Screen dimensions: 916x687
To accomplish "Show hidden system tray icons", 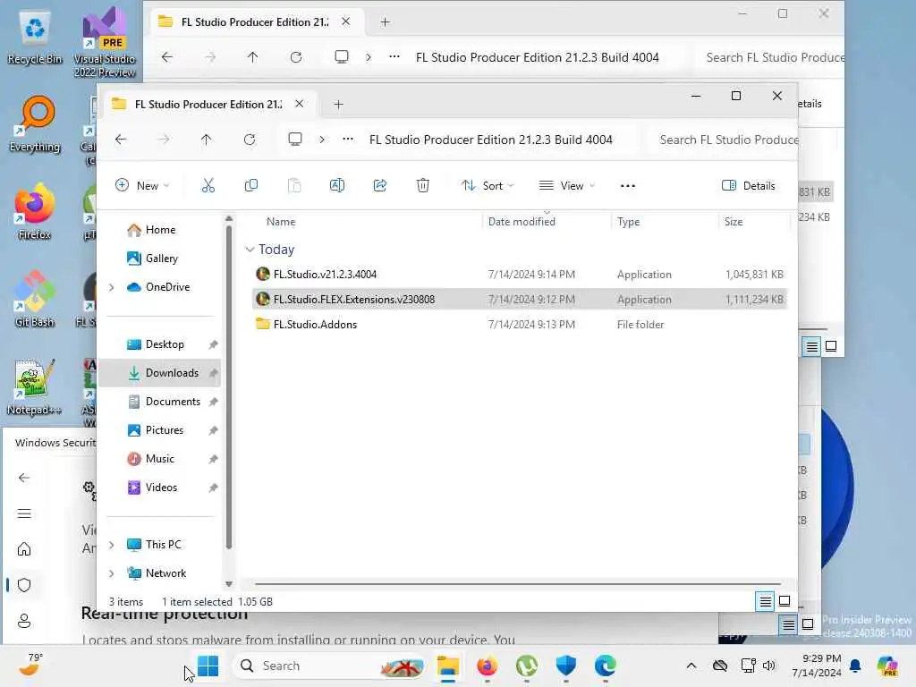I will click(691, 666).
